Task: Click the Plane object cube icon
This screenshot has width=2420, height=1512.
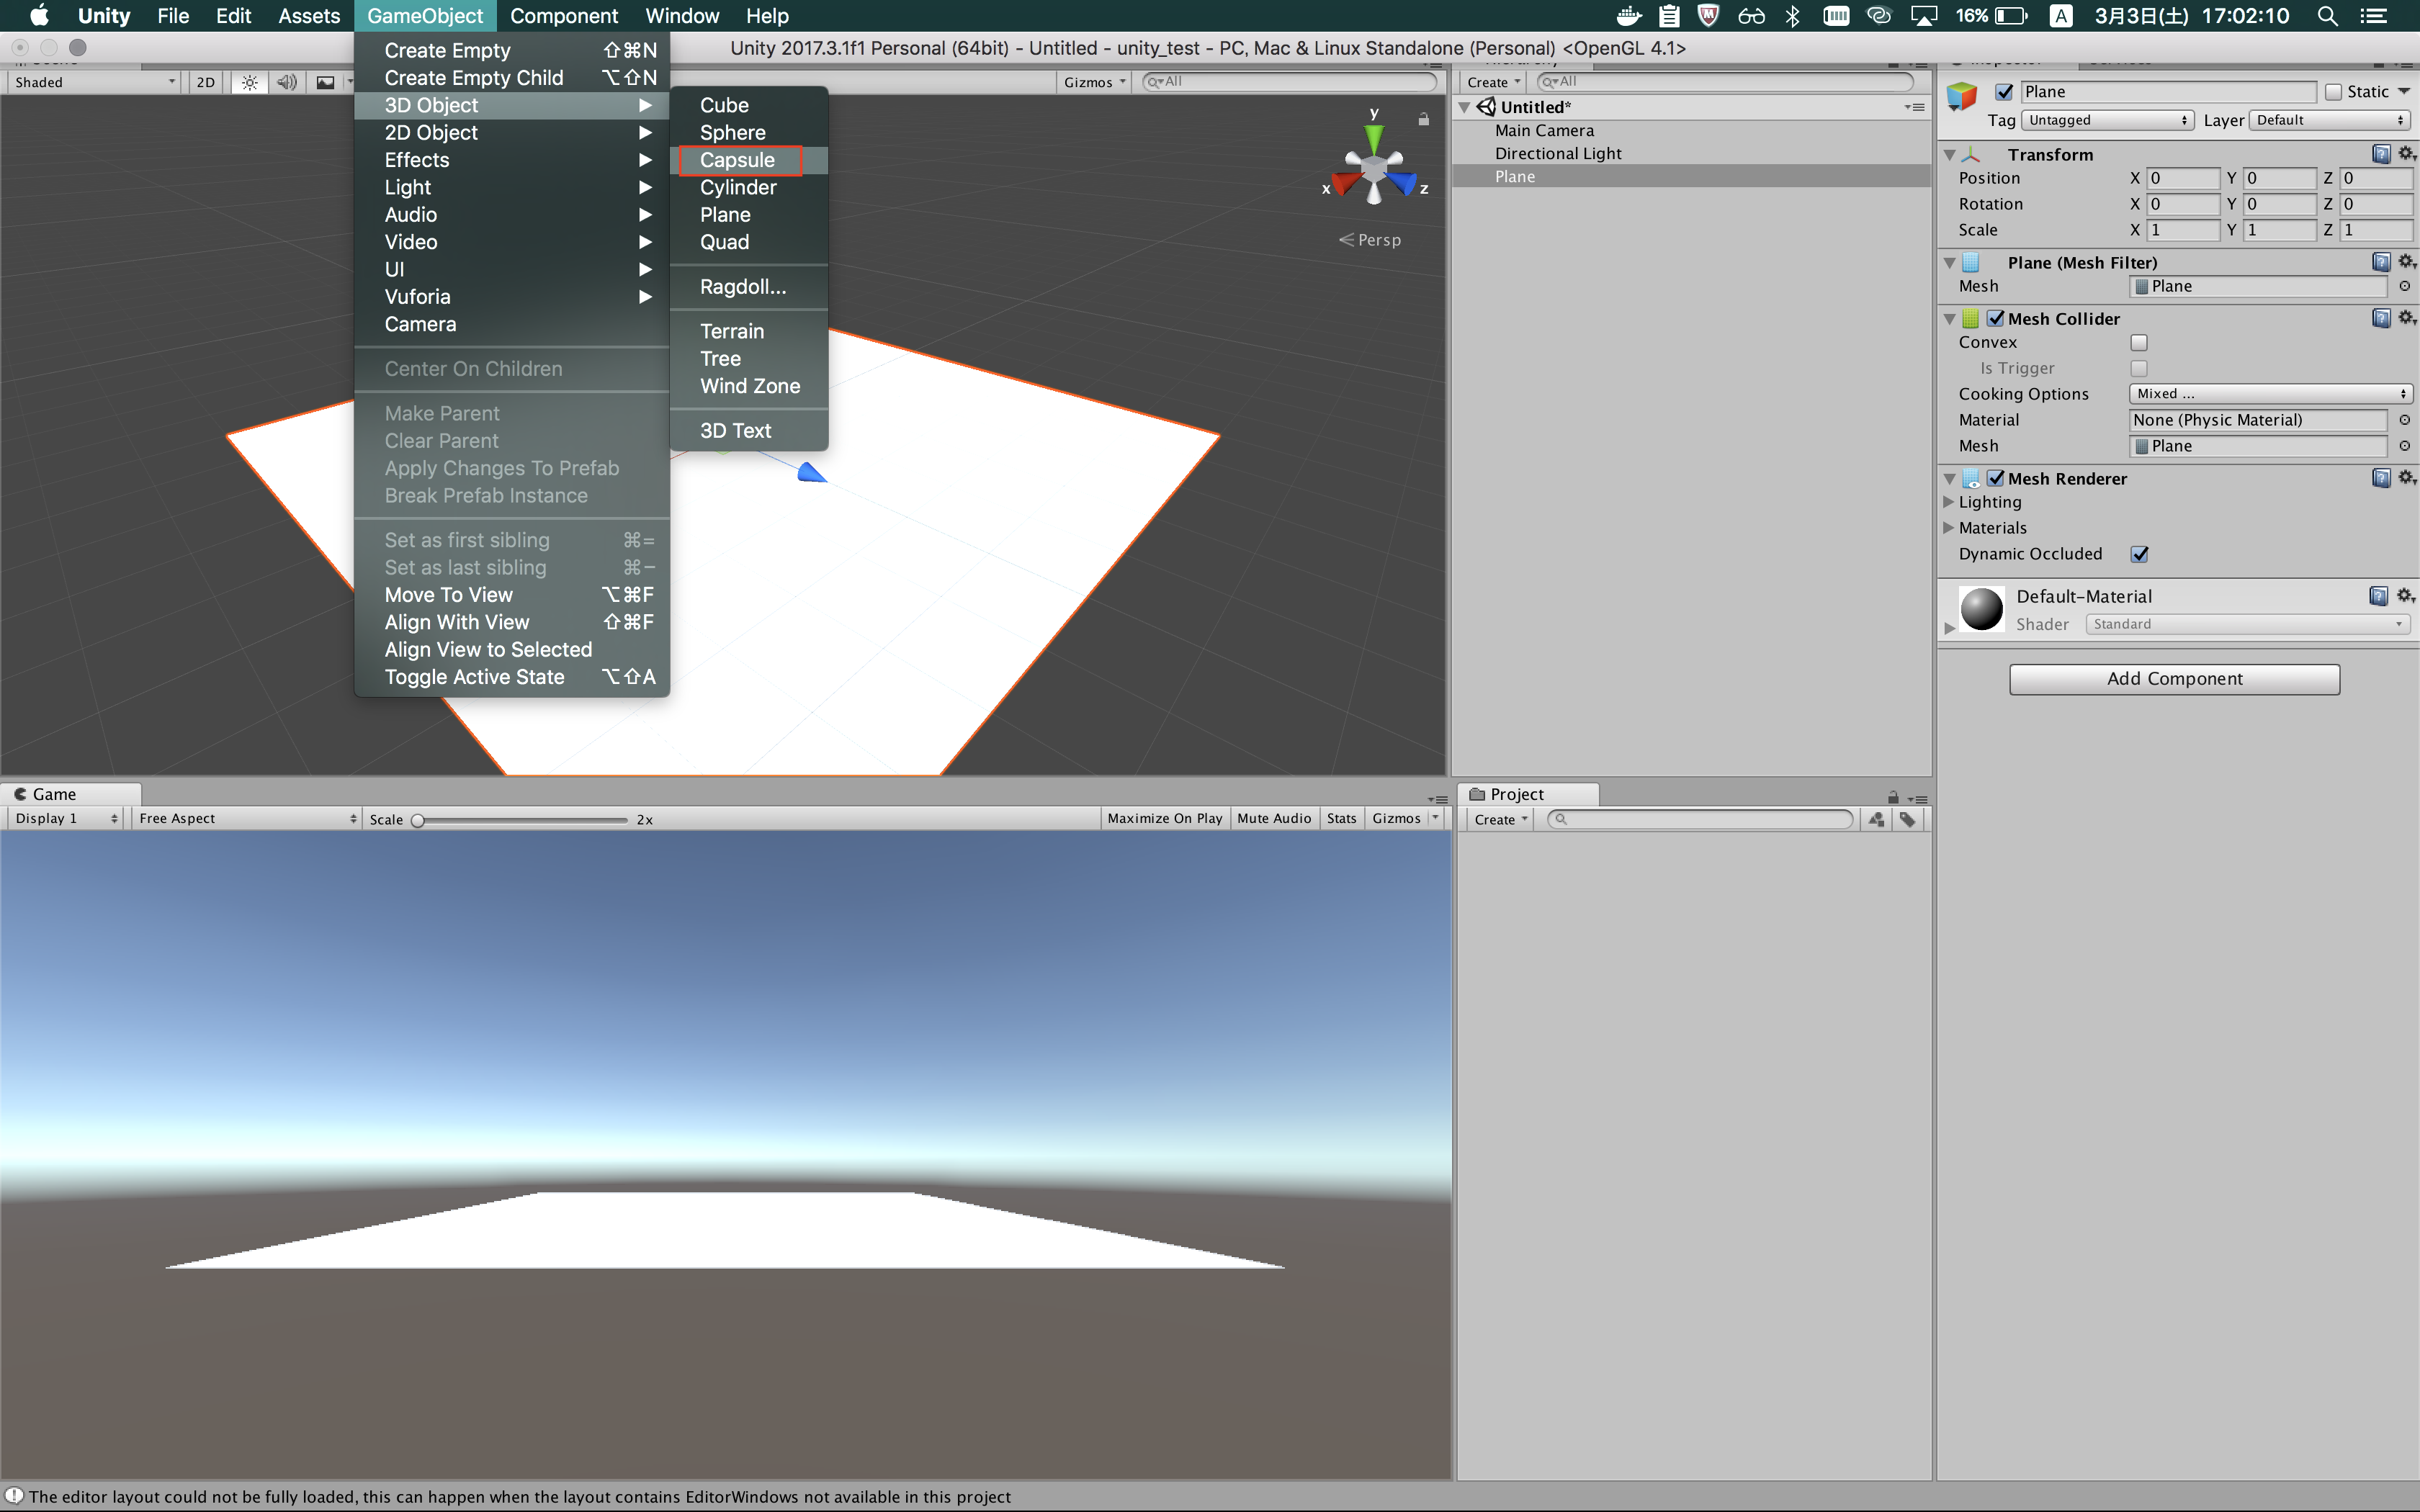Action: (1962, 95)
